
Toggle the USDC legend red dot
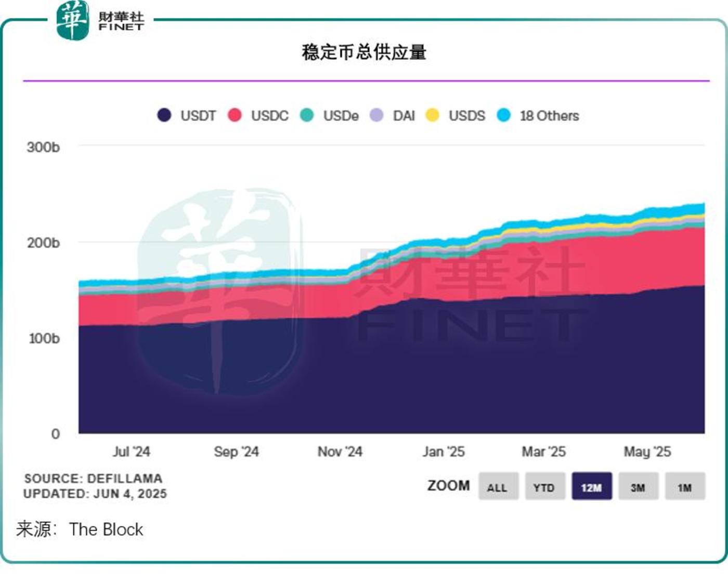235,115
